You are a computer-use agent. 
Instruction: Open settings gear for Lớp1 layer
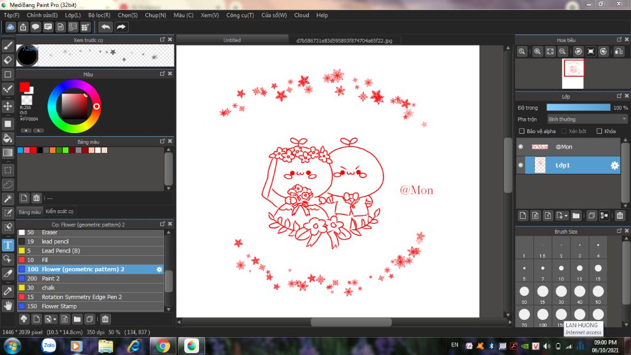[614, 165]
